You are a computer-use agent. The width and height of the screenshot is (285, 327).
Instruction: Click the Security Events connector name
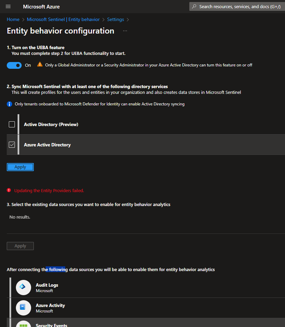[x=51, y=325]
